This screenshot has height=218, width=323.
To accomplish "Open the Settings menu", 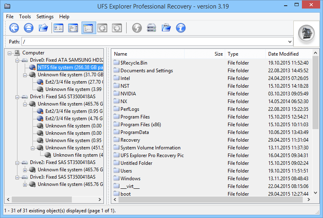I will coord(45,17).
